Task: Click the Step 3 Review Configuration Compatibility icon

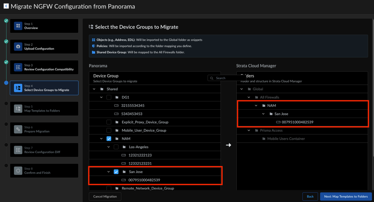Action: [x=18, y=67]
